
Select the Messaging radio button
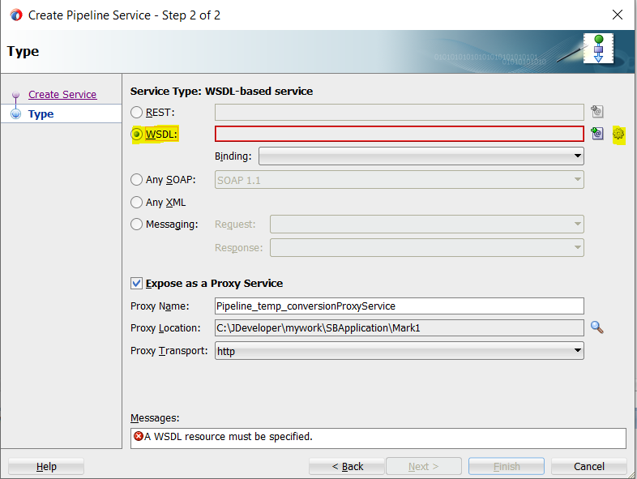[x=137, y=225]
